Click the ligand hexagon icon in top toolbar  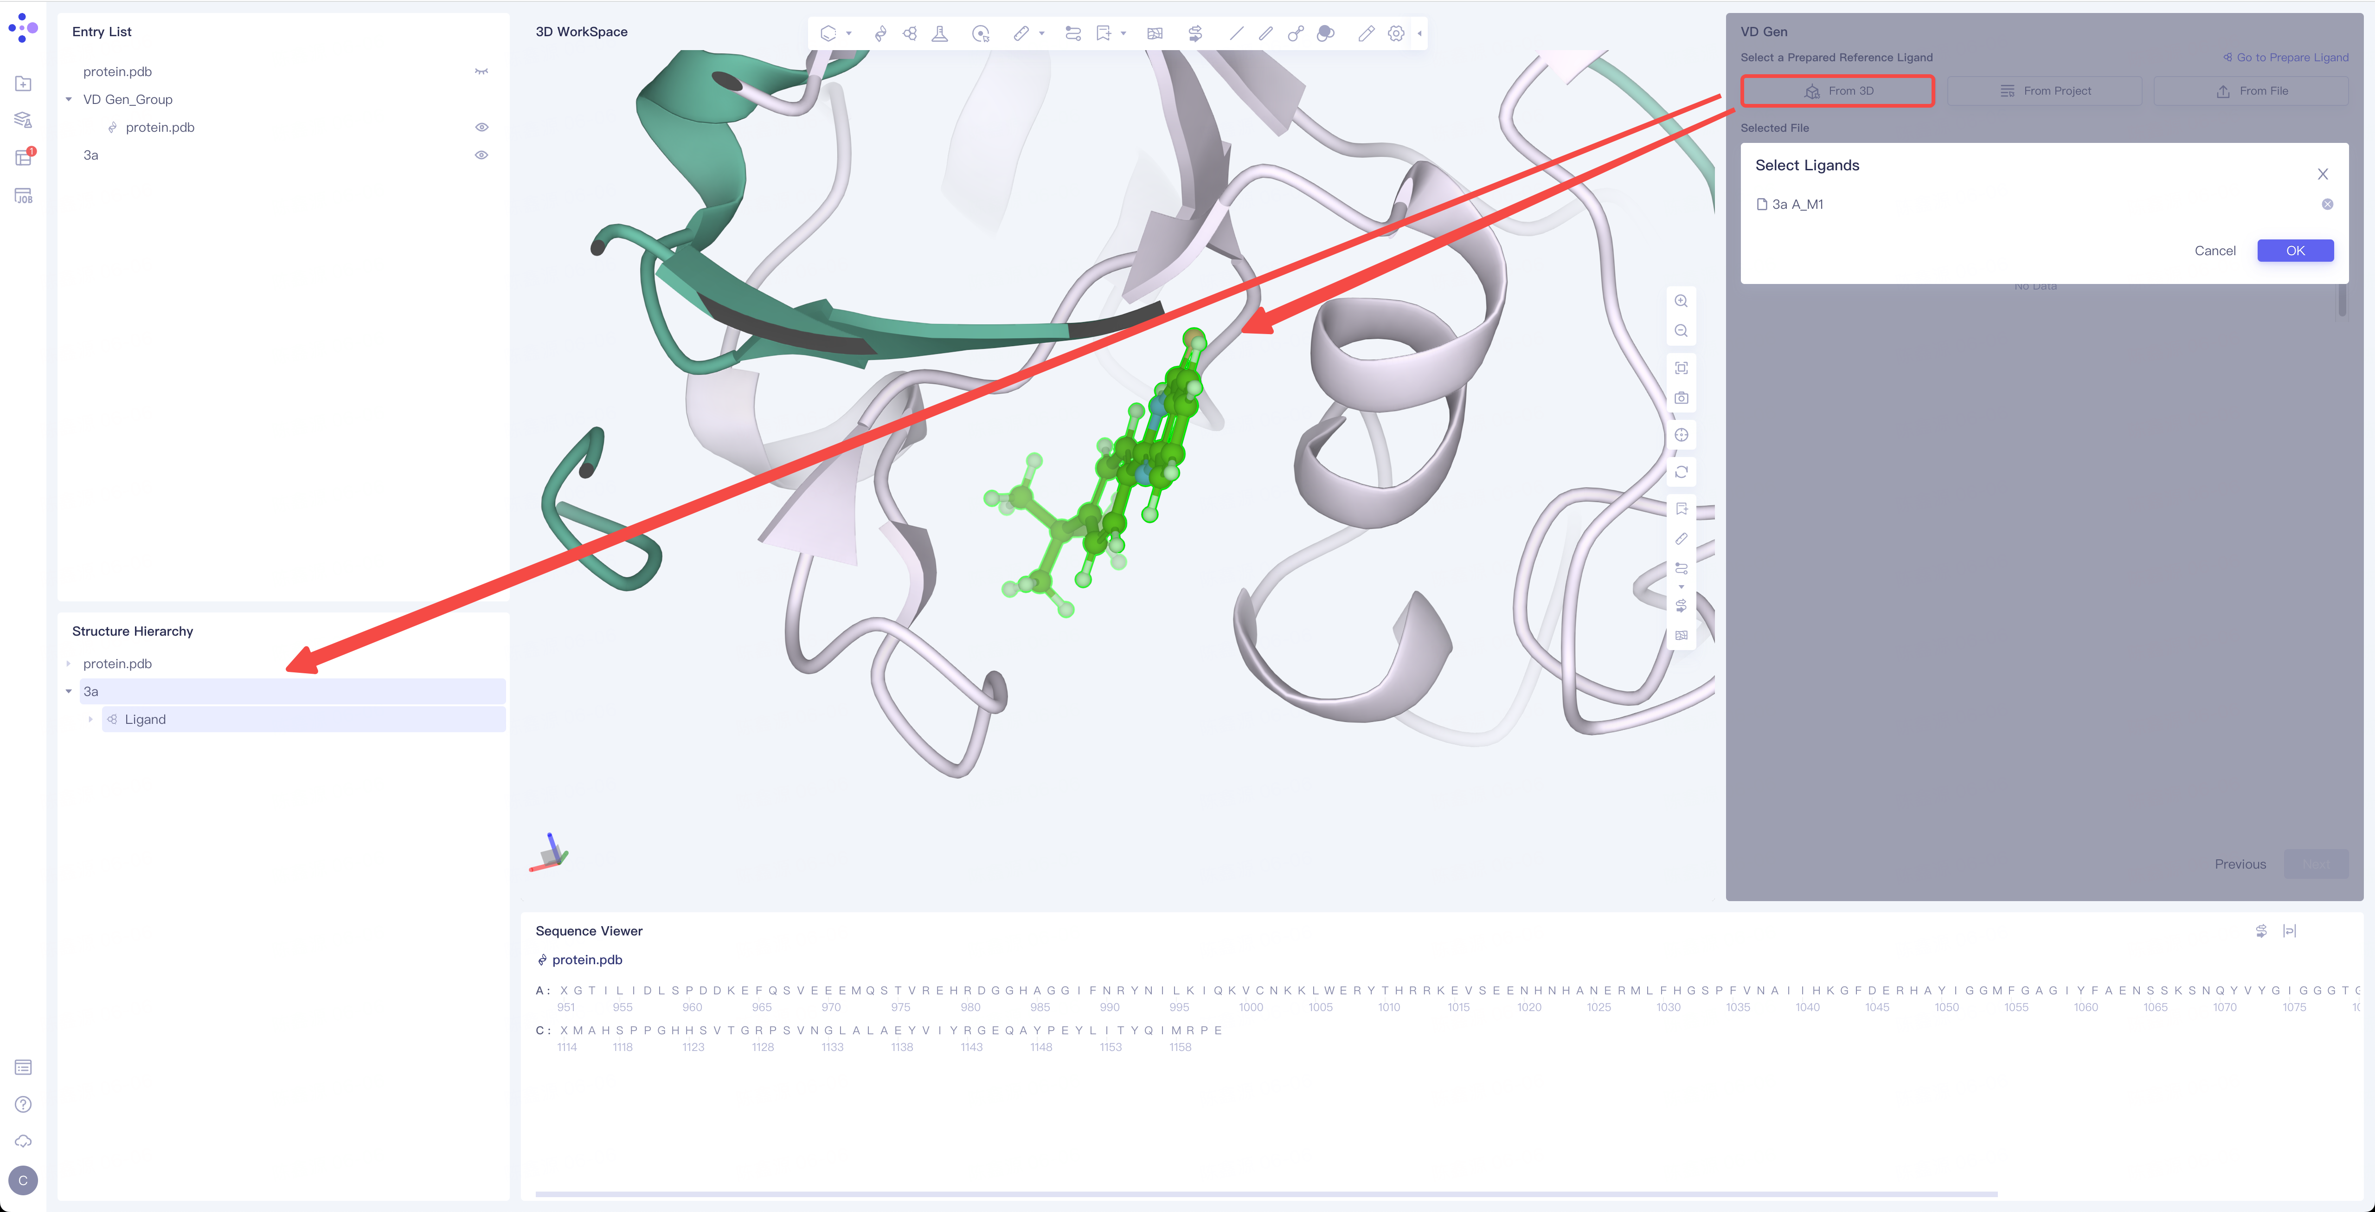(910, 33)
